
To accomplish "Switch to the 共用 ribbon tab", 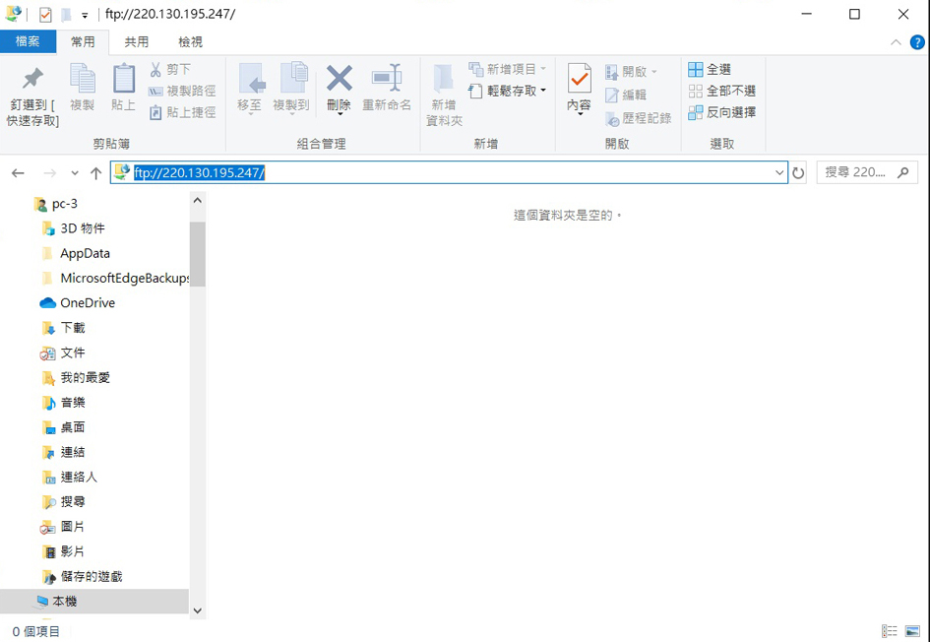I will tap(137, 41).
